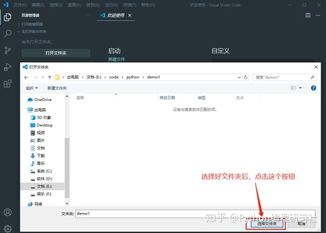Screen dimensions: 326x233
Task: Open the 运行(R) menu
Action: click(x=111, y=5)
